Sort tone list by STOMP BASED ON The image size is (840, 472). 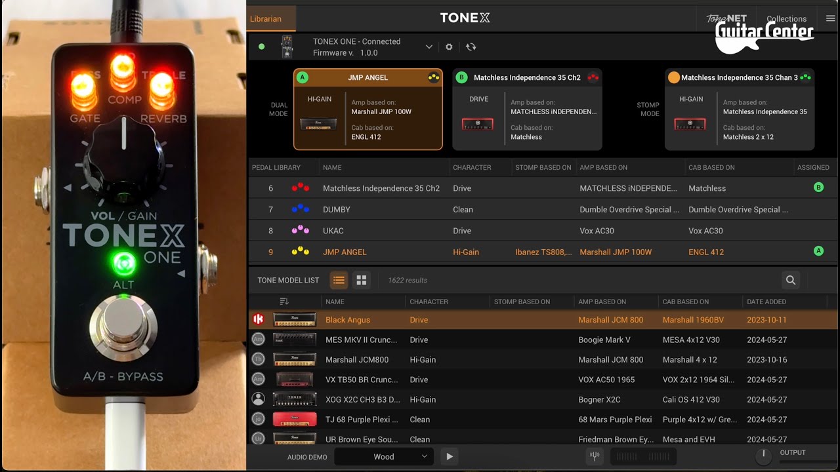[522, 302]
